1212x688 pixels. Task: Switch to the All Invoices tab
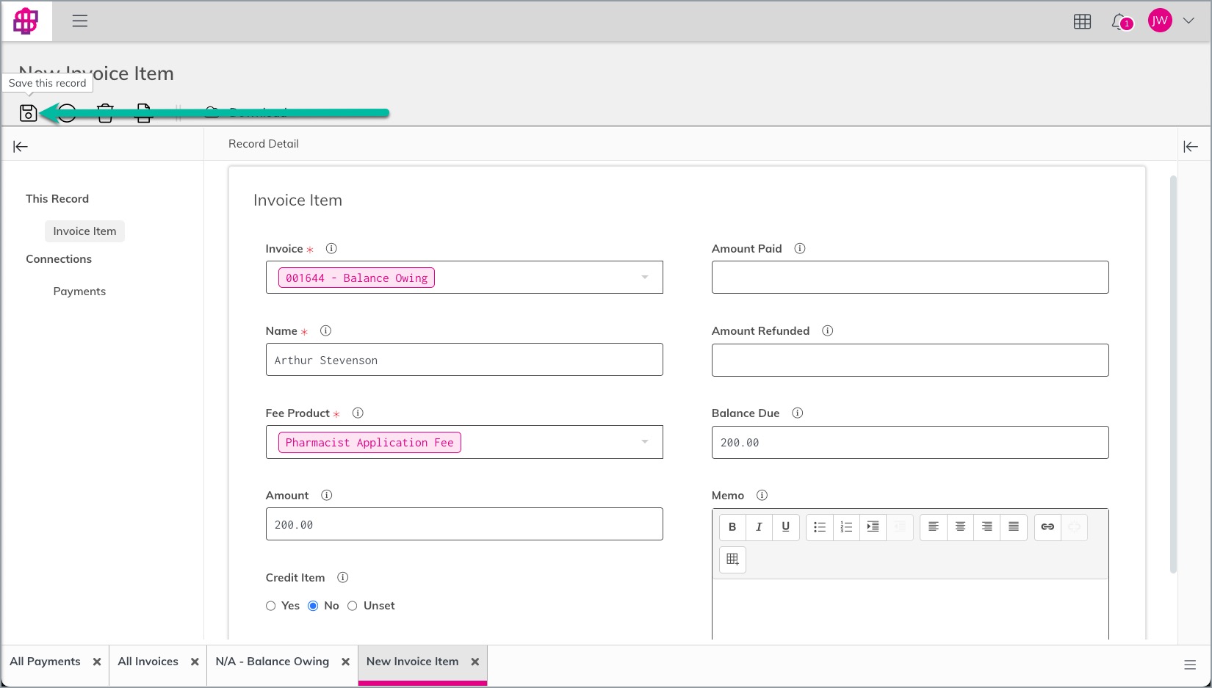tap(148, 662)
